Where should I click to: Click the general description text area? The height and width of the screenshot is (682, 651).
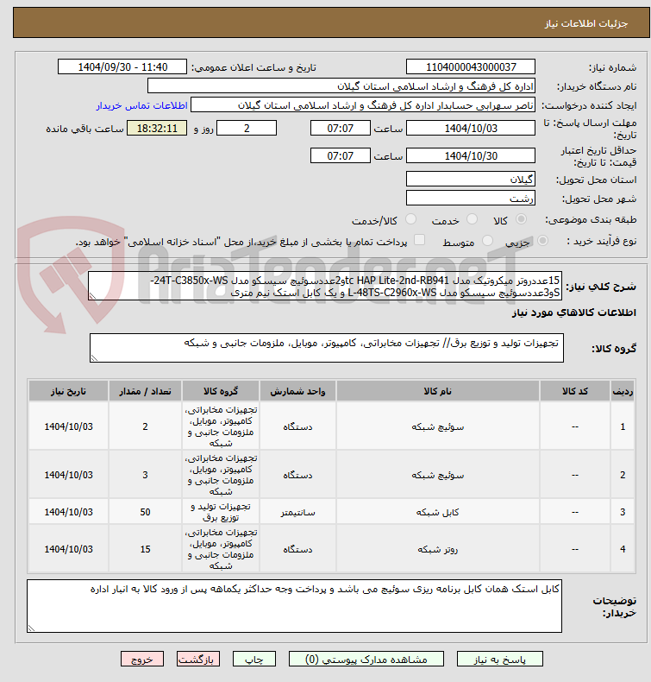(325, 287)
